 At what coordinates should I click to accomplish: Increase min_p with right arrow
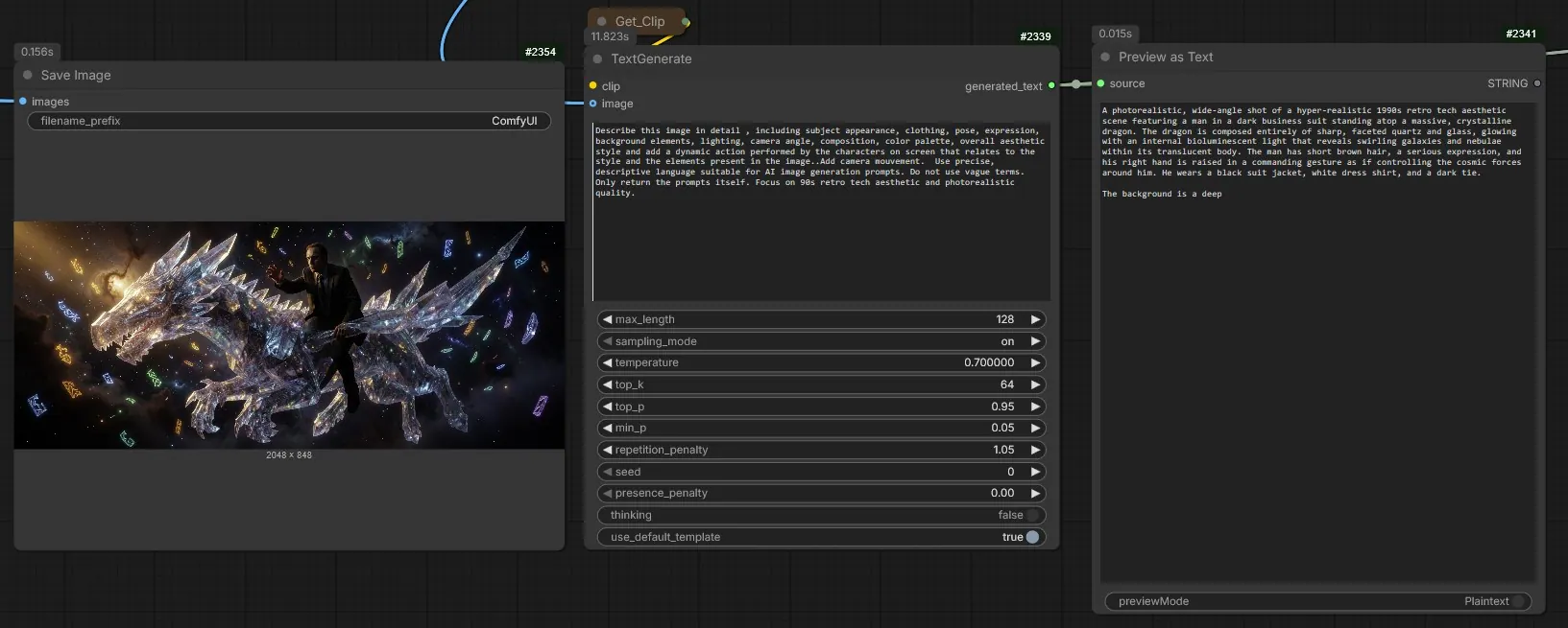tap(1035, 428)
